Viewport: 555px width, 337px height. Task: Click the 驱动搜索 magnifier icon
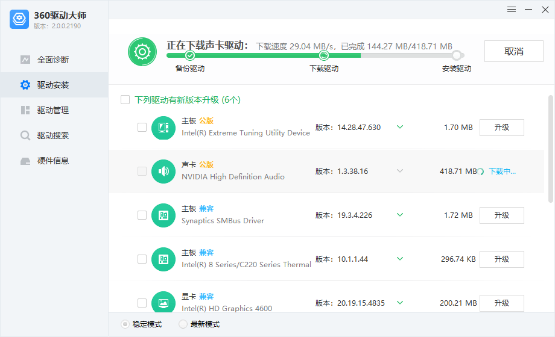[25, 135]
